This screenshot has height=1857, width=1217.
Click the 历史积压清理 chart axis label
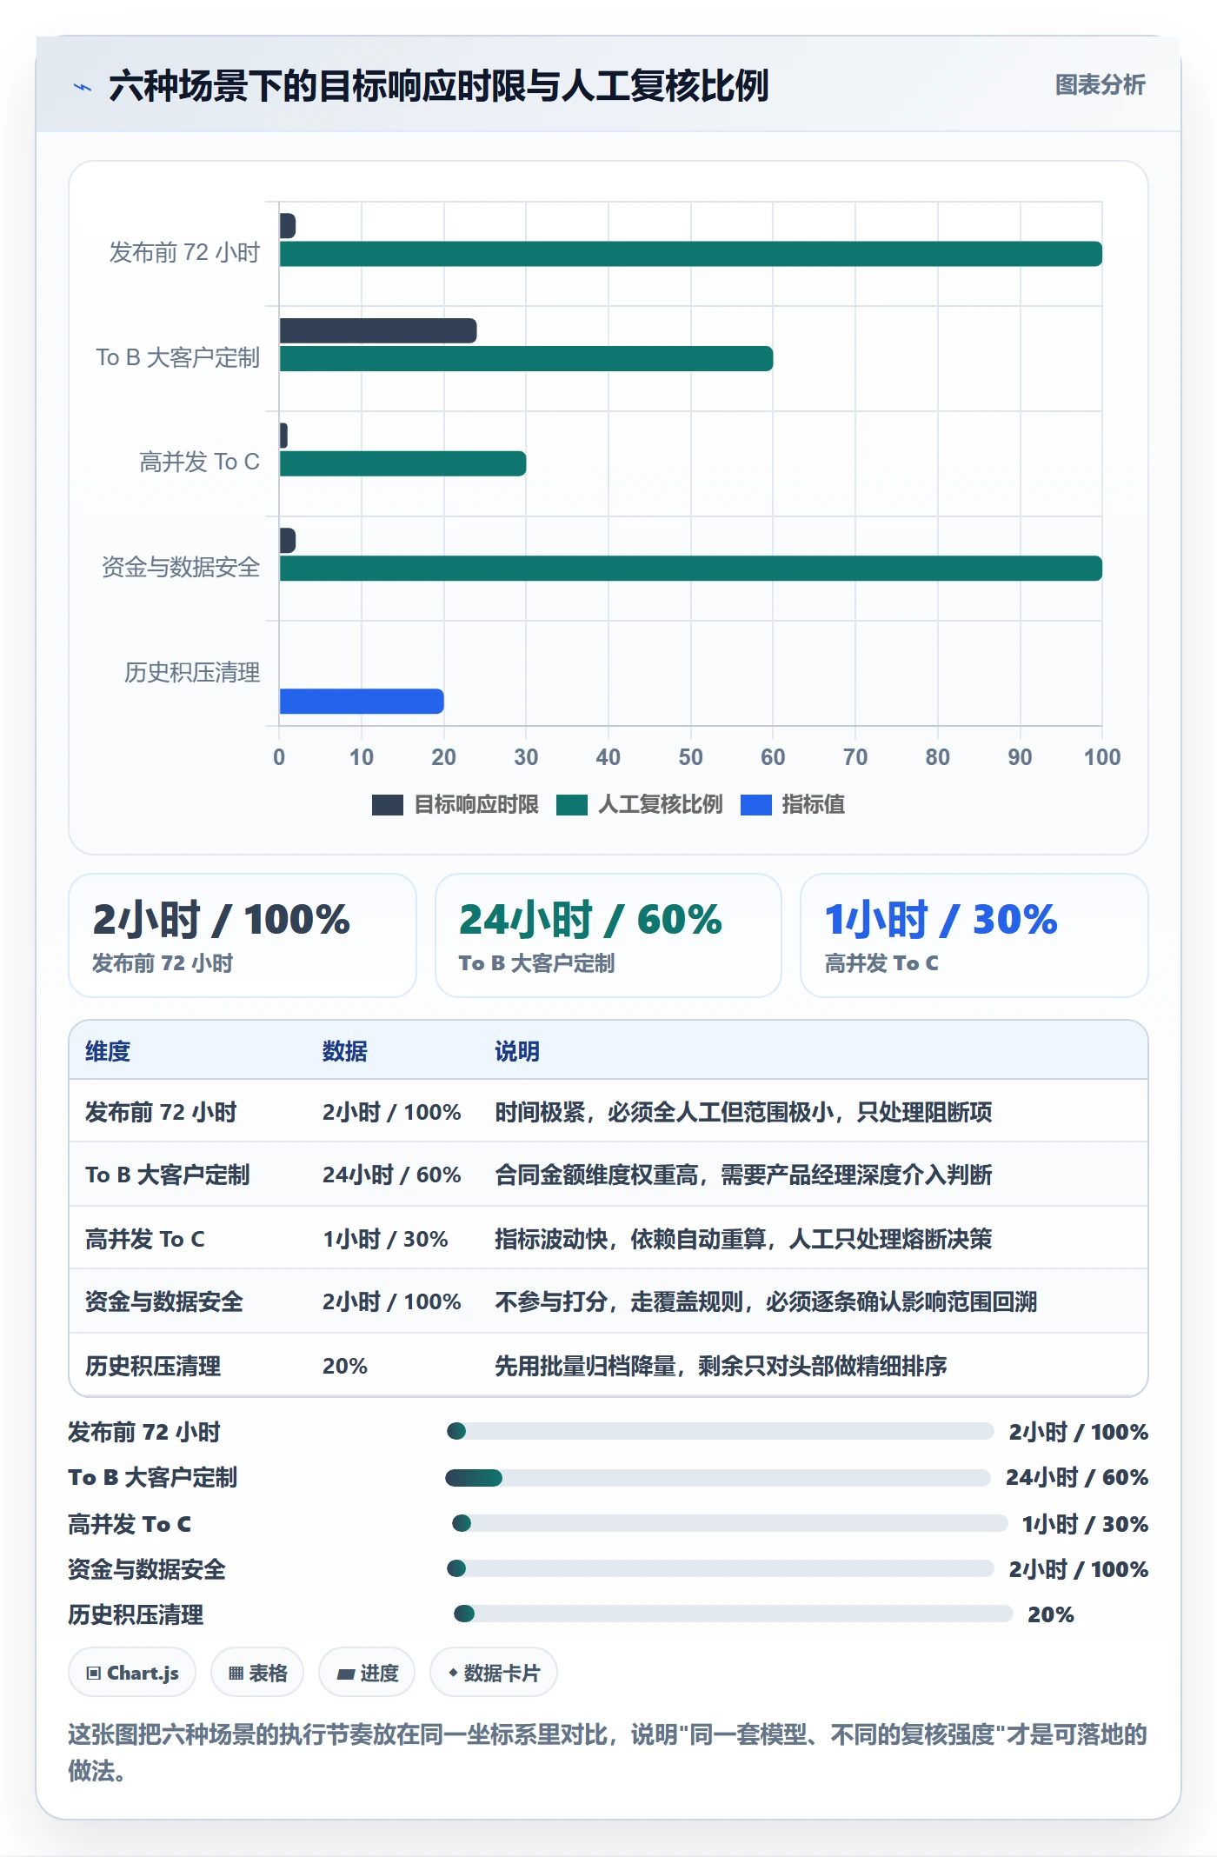[x=192, y=672]
